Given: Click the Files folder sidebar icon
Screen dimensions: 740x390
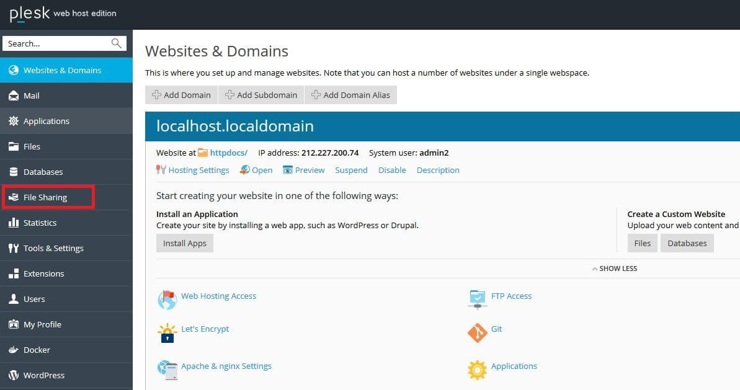Looking at the screenshot, I should click(14, 146).
